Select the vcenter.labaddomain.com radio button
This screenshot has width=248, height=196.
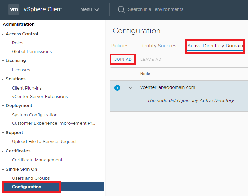pos(117,88)
